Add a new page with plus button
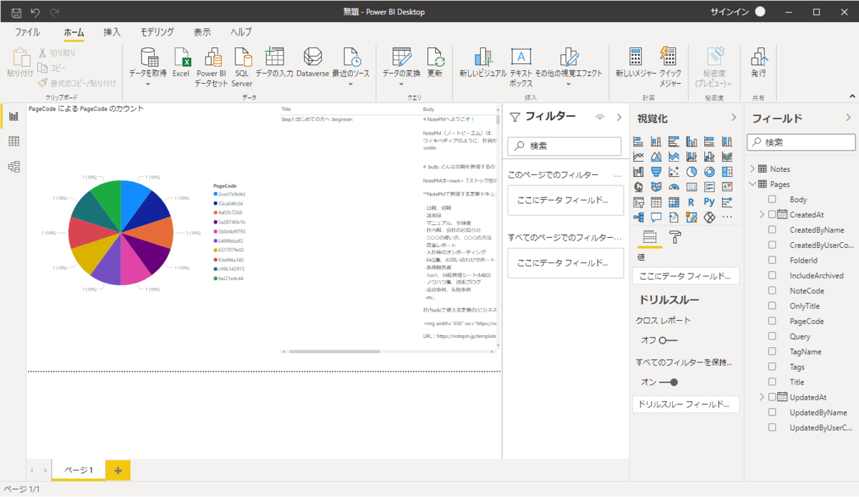Viewport: 859px width, 497px height. pyautogui.click(x=117, y=470)
